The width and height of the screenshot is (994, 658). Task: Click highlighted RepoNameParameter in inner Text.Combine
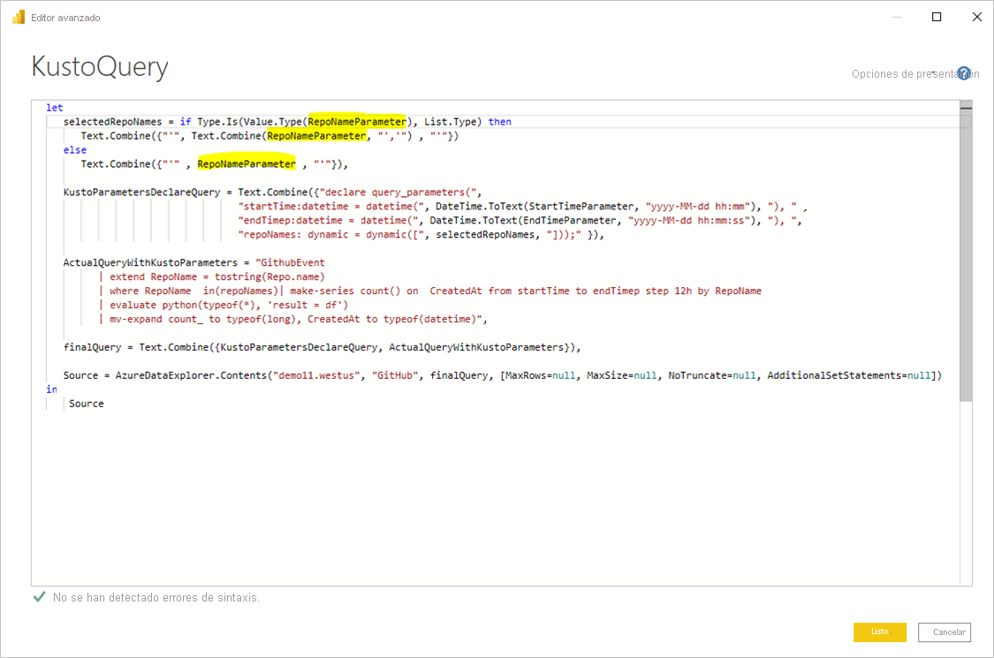point(316,136)
